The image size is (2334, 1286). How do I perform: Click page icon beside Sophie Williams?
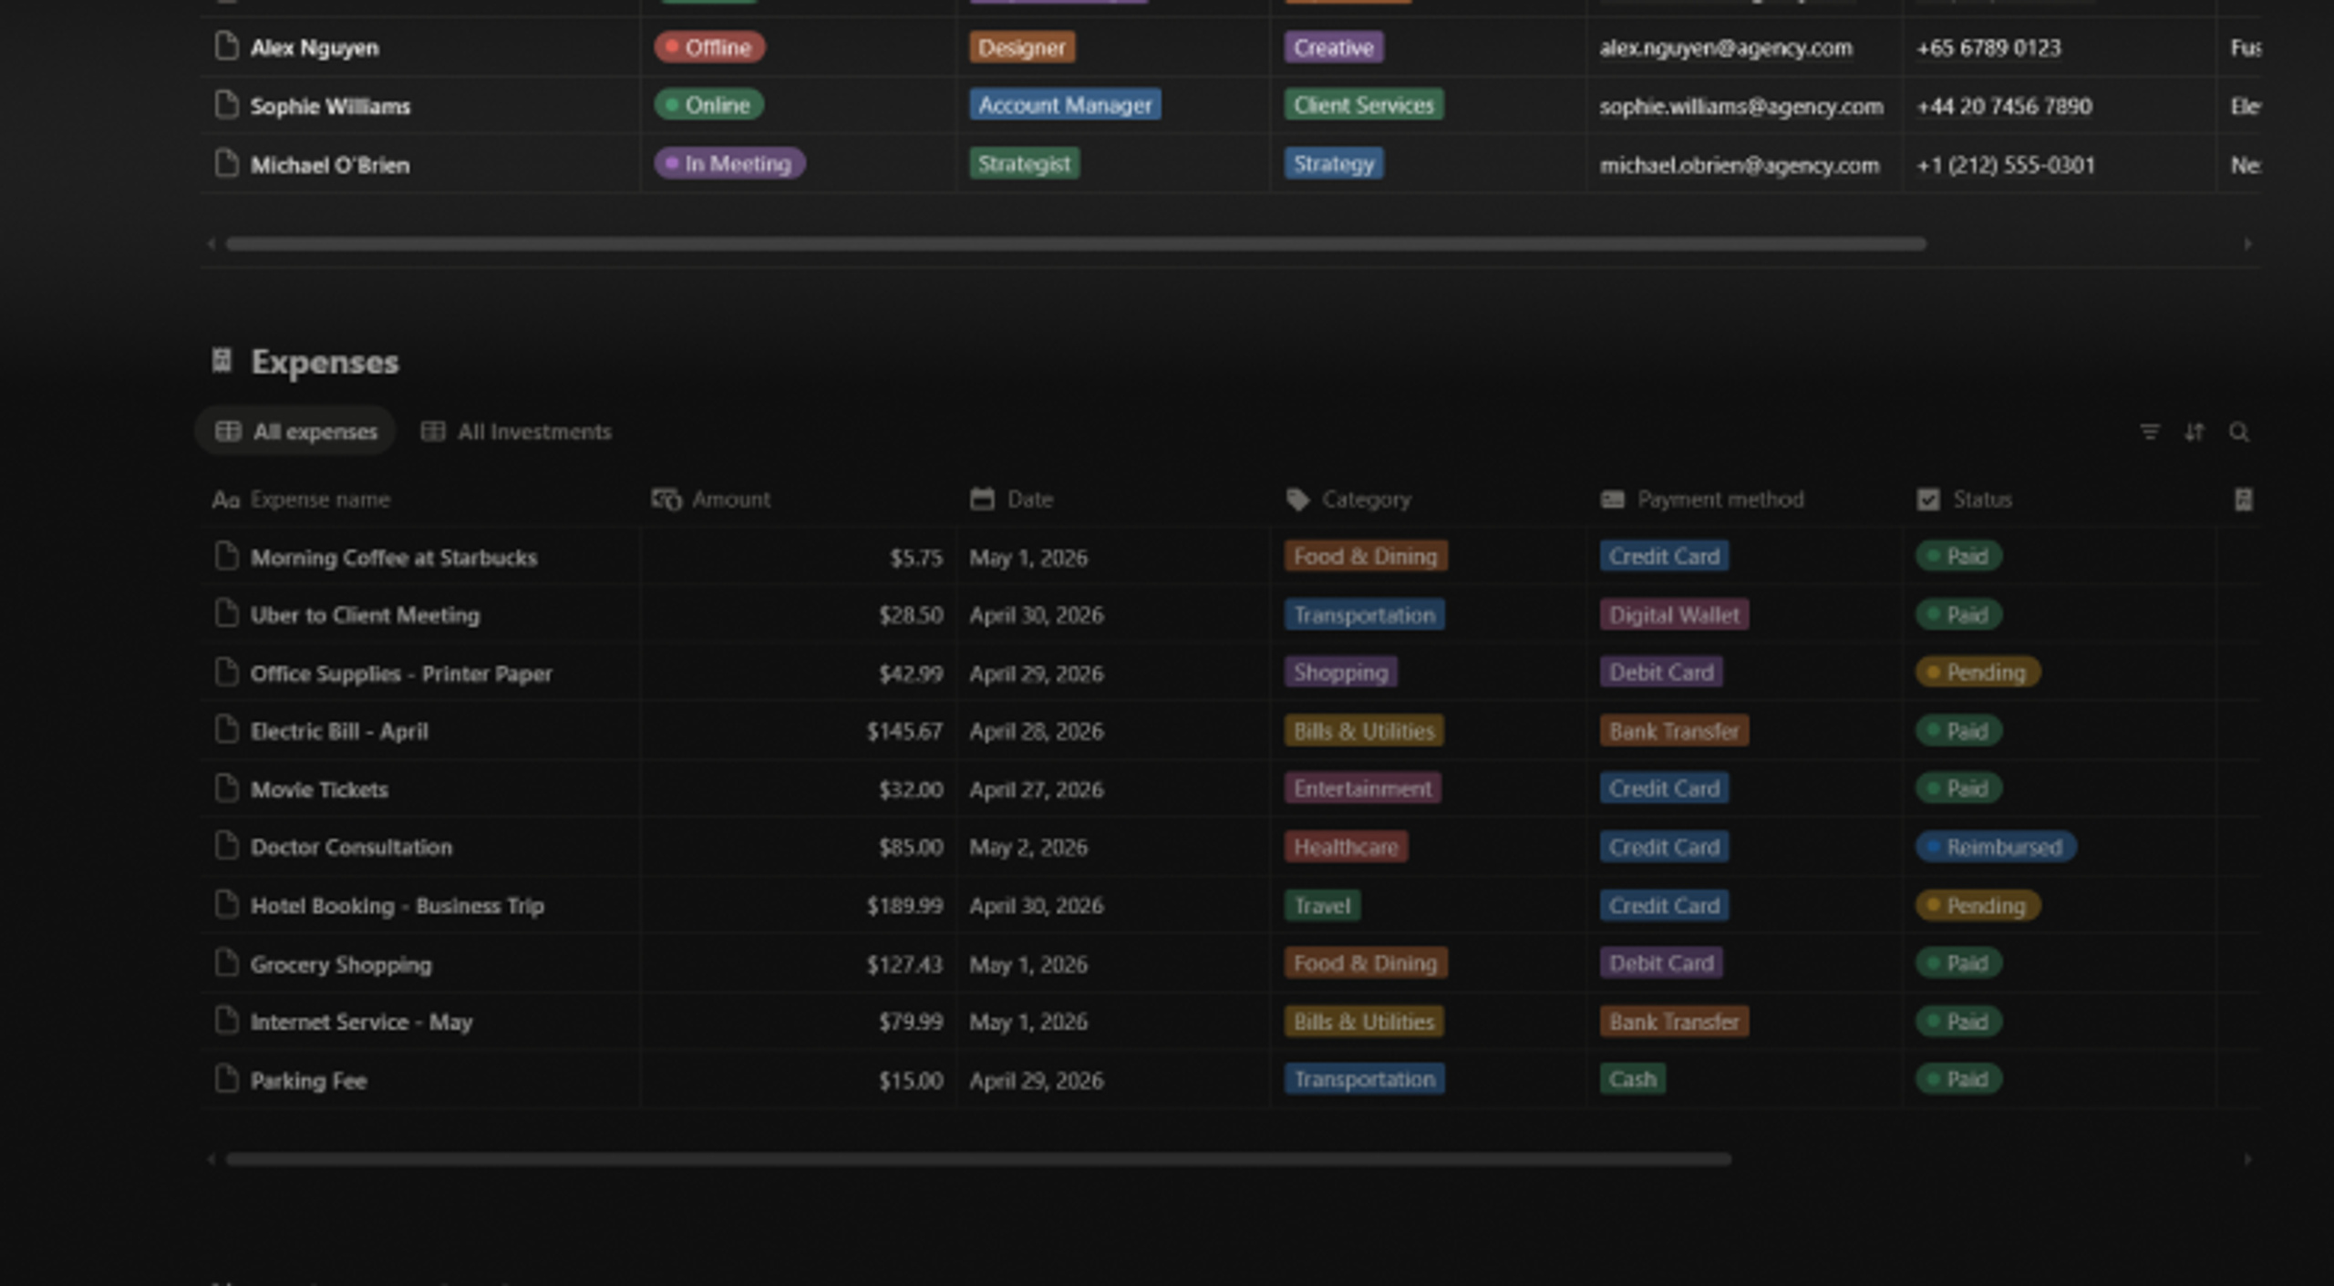[x=226, y=105]
